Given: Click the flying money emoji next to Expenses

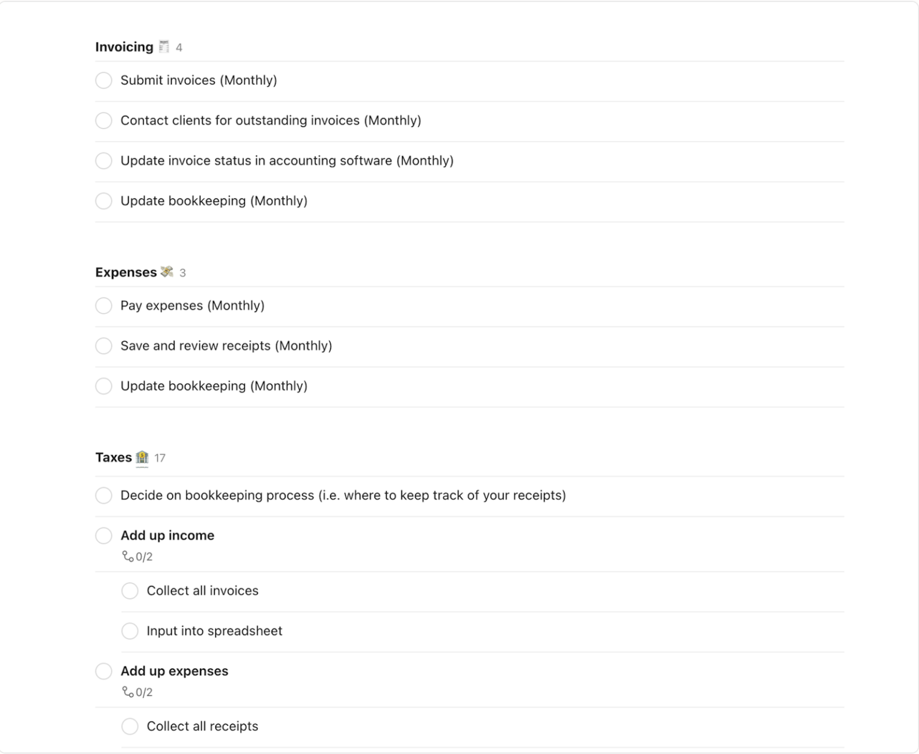Looking at the screenshot, I should (166, 271).
